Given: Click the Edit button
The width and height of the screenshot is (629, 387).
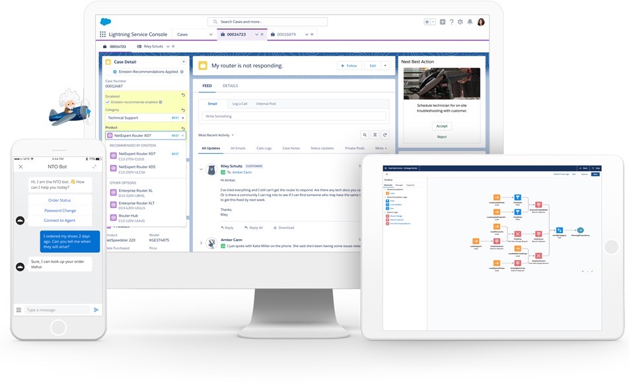Looking at the screenshot, I should [373, 66].
